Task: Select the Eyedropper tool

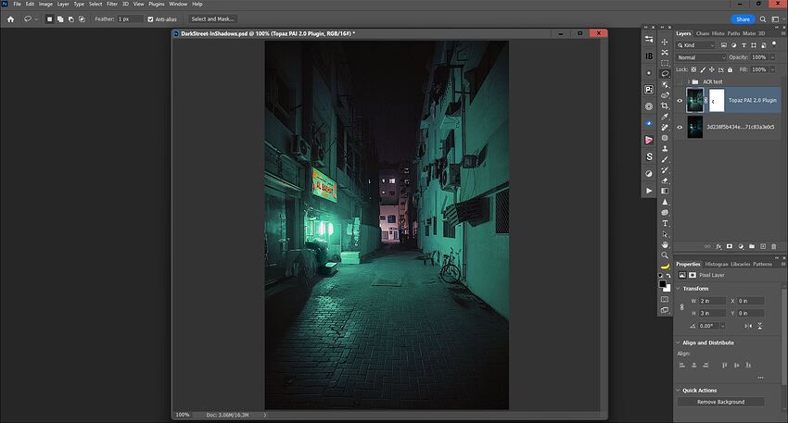Action: 665,117
